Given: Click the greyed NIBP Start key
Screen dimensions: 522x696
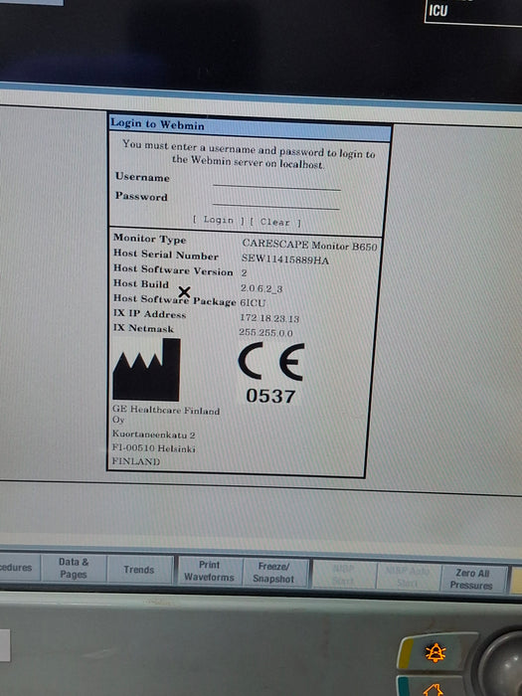Looking at the screenshot, I should [343, 575].
